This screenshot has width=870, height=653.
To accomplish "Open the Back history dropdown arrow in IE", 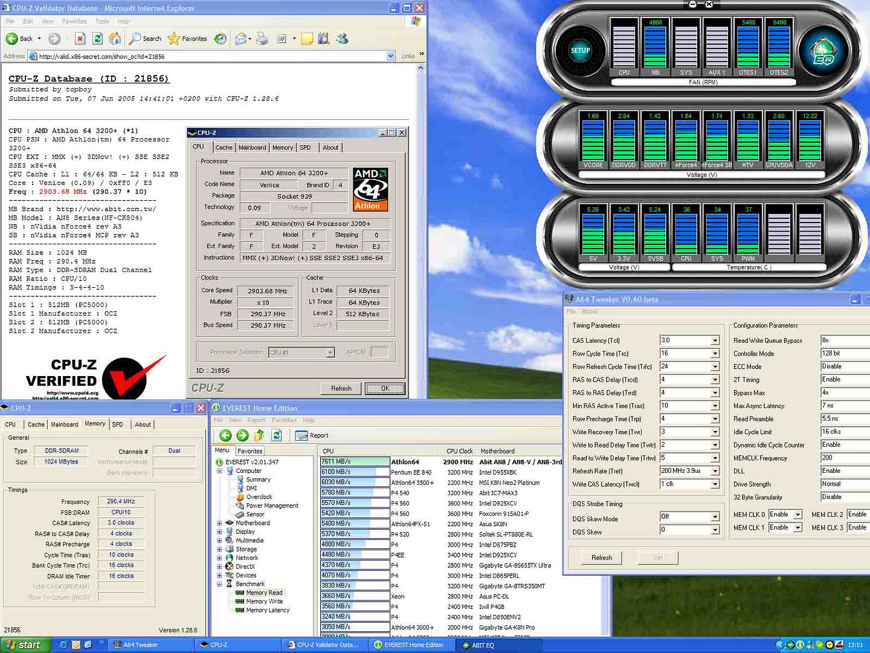I will tap(39, 39).
